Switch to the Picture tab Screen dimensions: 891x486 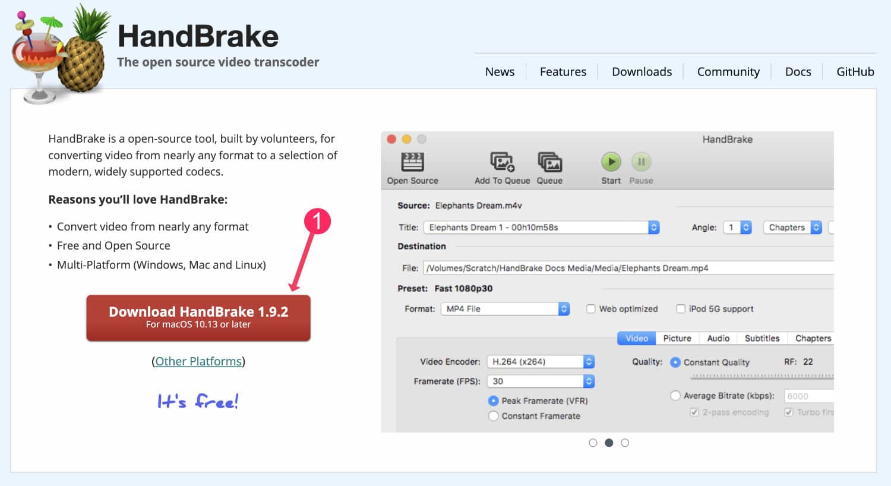pyautogui.click(x=677, y=338)
